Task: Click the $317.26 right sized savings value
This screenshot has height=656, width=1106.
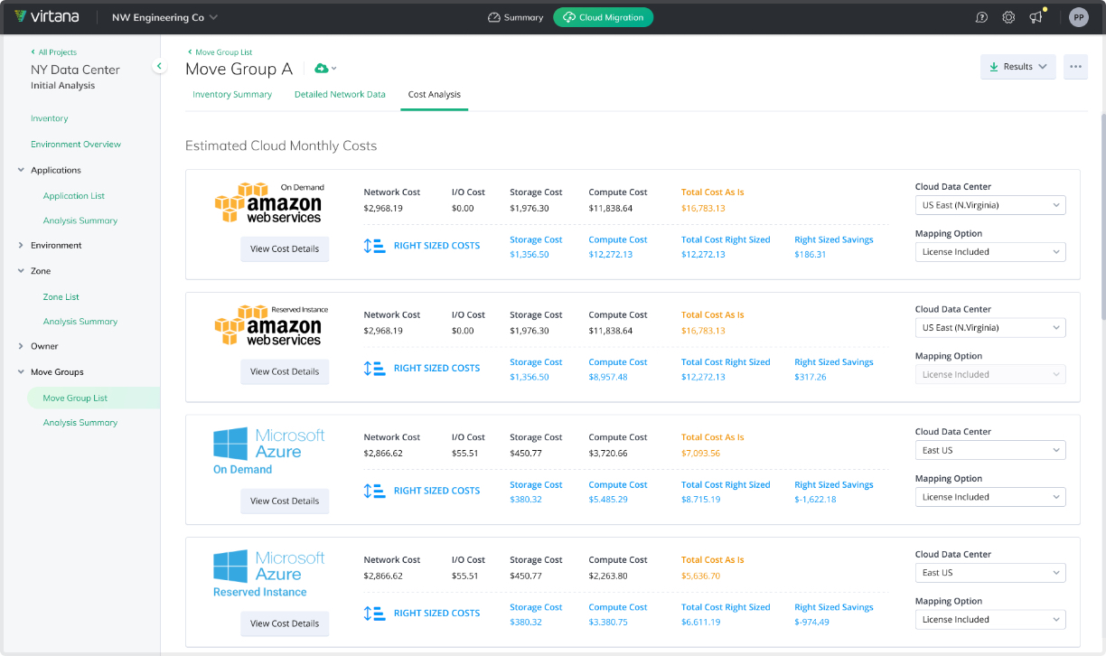Action: (810, 377)
